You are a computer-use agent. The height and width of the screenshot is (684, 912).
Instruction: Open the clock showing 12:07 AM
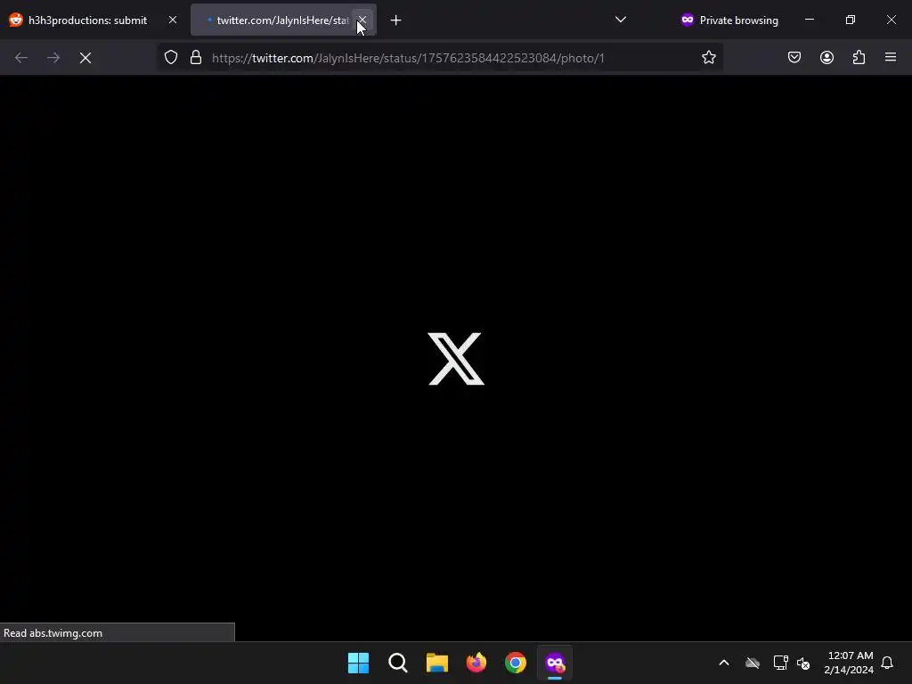click(x=849, y=663)
